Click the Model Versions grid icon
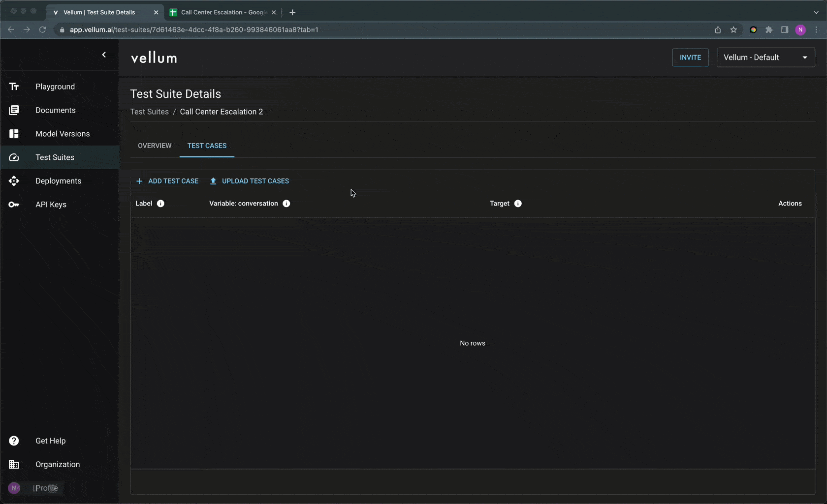This screenshot has height=504, width=827. (14, 134)
